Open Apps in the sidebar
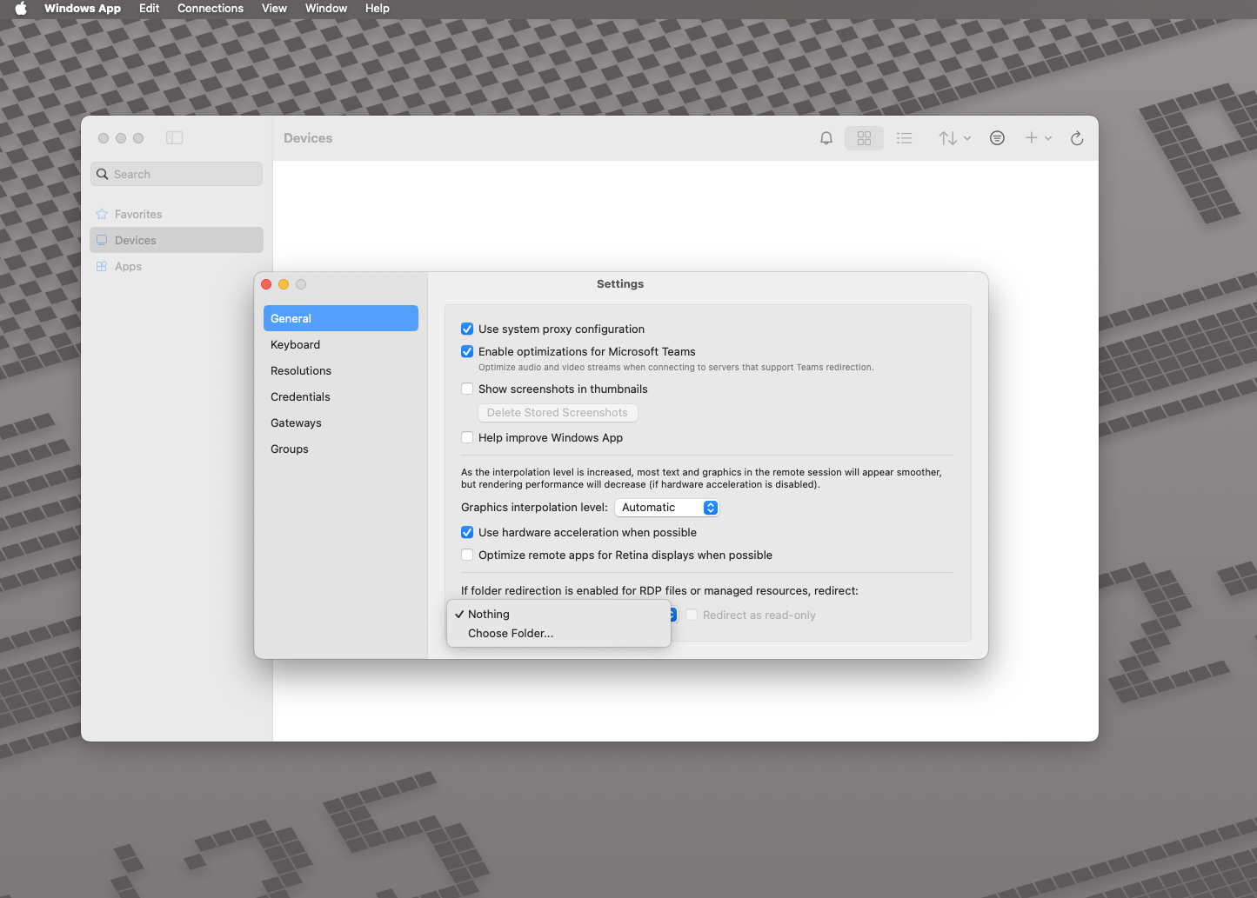Viewport: 1257px width, 898px height. tap(177, 266)
